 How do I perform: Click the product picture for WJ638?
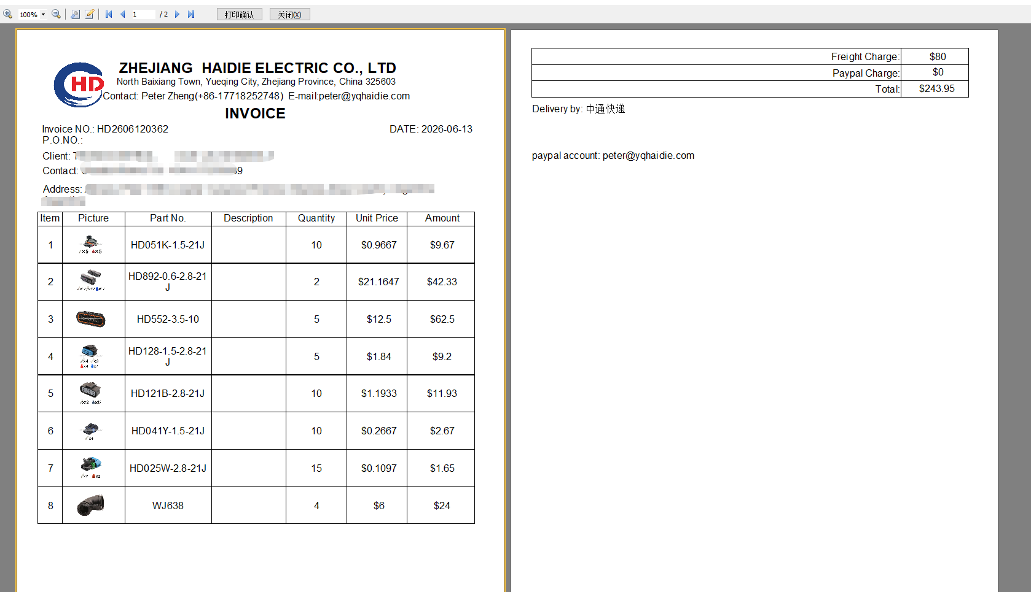(x=91, y=505)
